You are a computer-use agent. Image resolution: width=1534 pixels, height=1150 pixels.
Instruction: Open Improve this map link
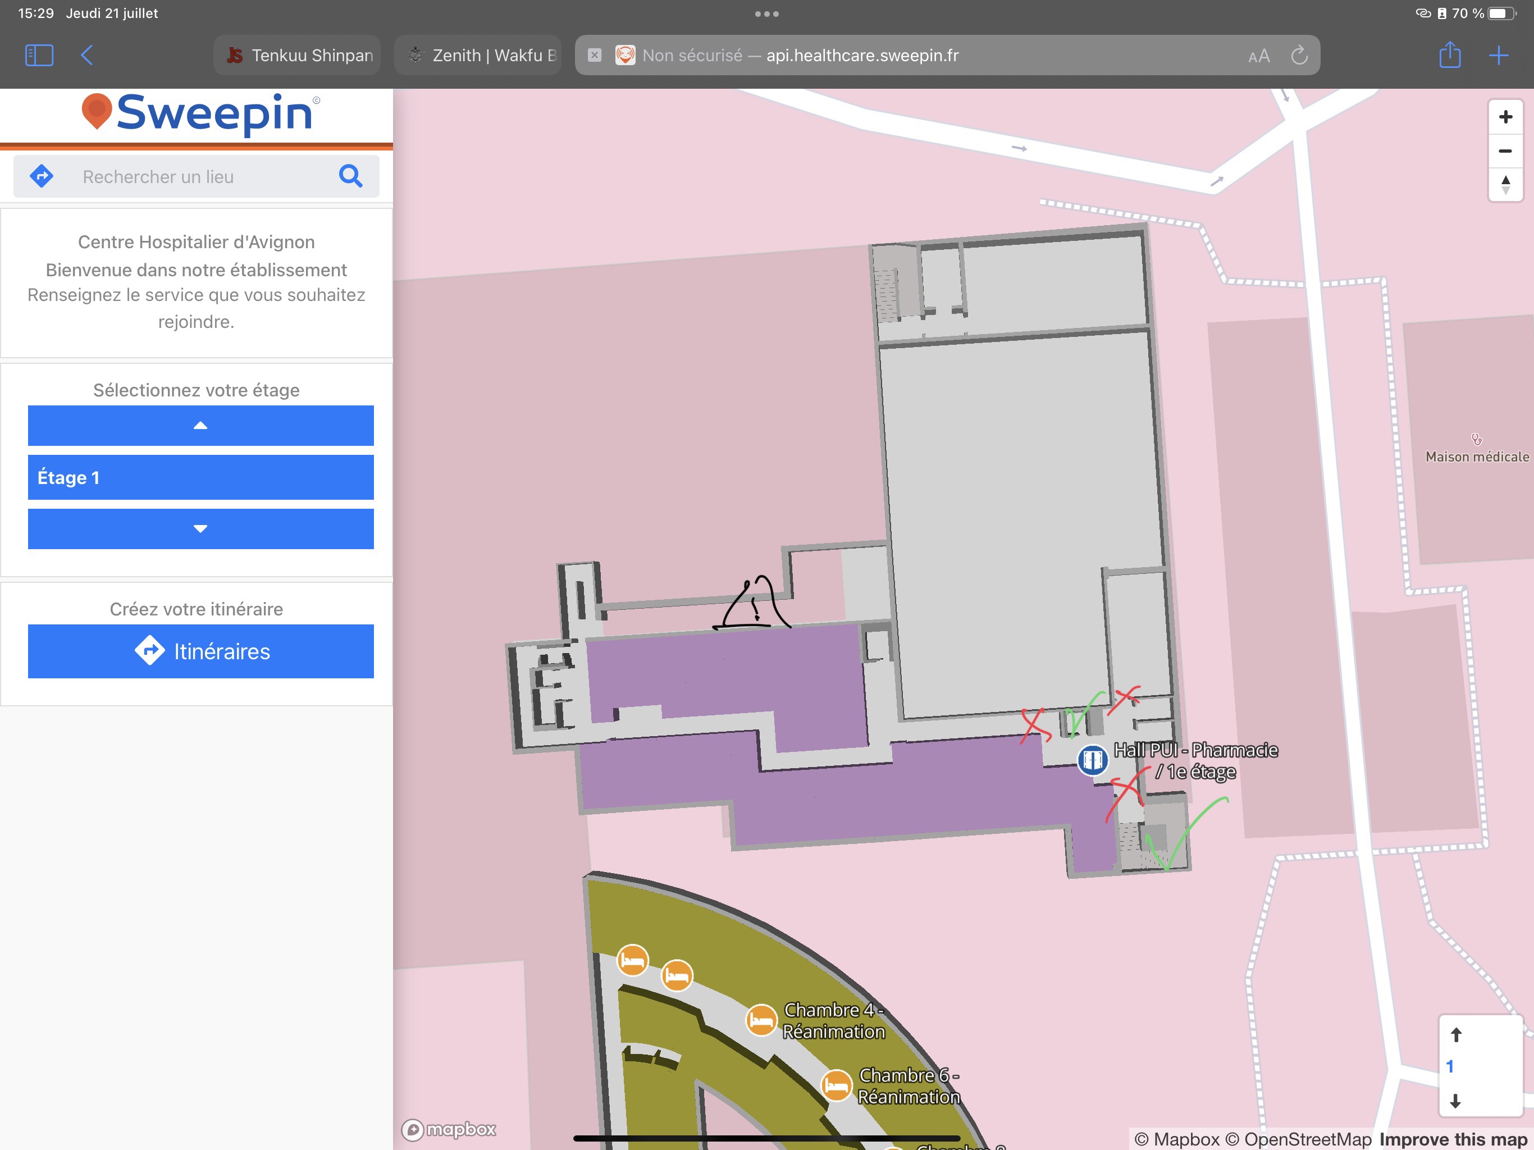[x=1453, y=1139]
